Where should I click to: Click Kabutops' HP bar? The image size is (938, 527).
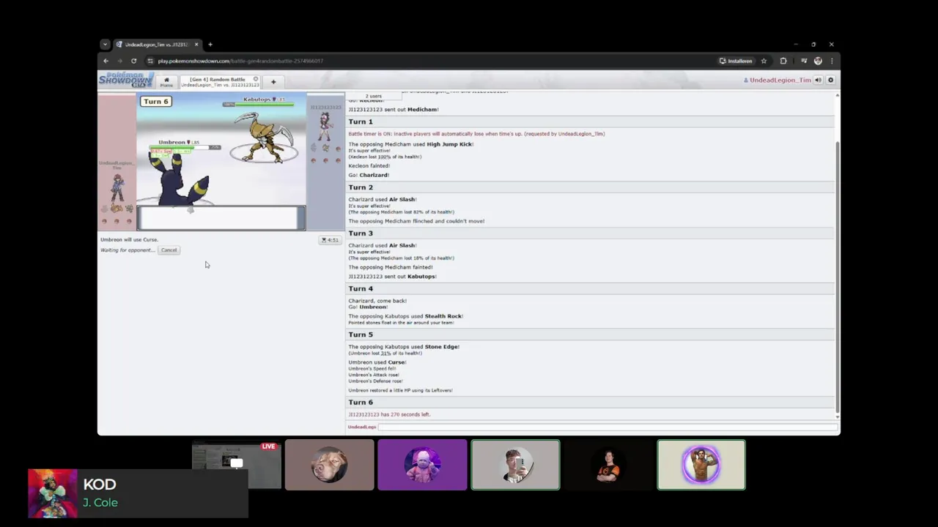pyautogui.click(x=259, y=105)
